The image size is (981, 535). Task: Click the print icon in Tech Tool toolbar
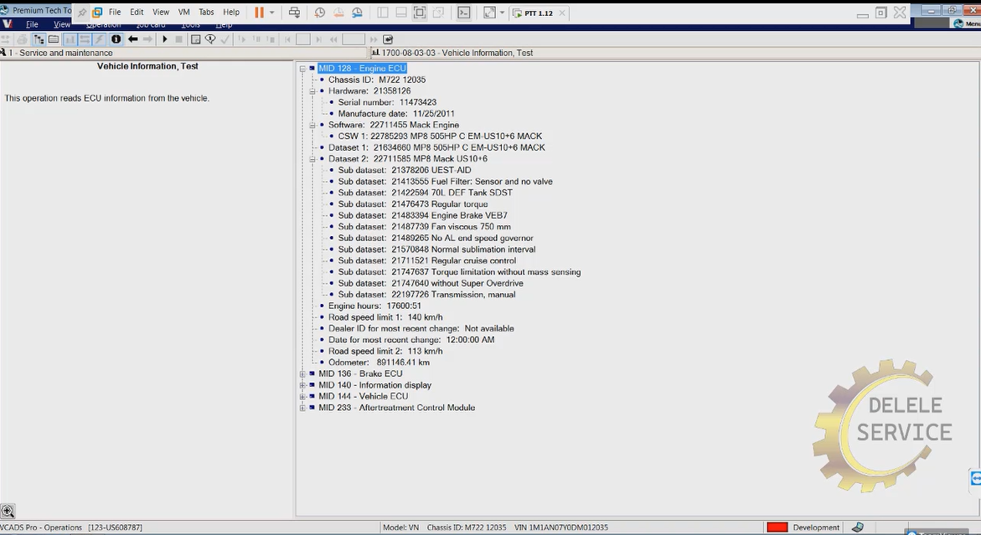(22, 39)
